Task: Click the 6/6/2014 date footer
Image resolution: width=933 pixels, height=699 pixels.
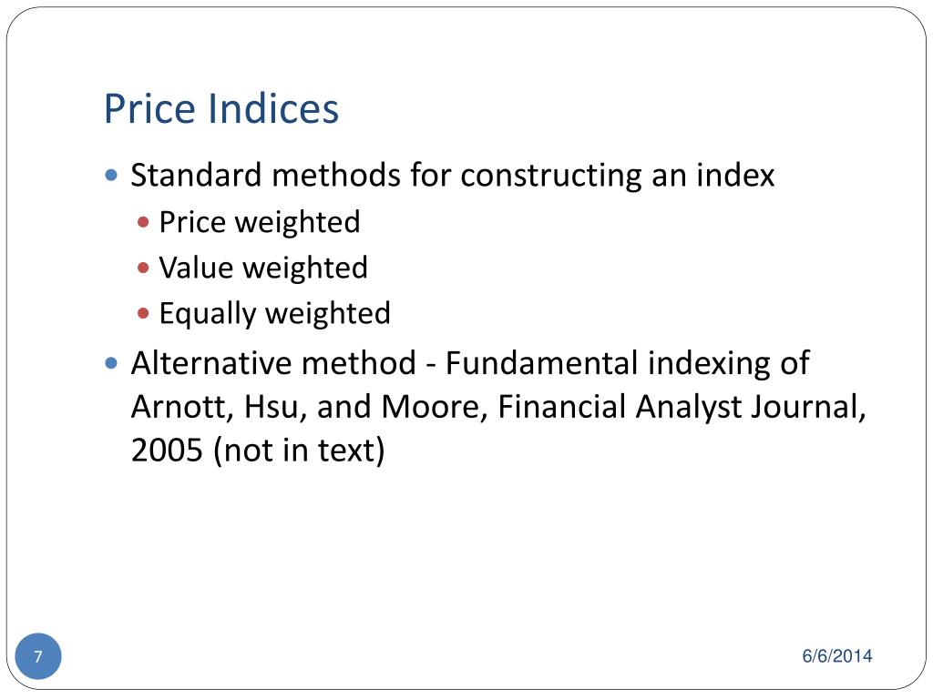Action: pyautogui.click(x=837, y=655)
